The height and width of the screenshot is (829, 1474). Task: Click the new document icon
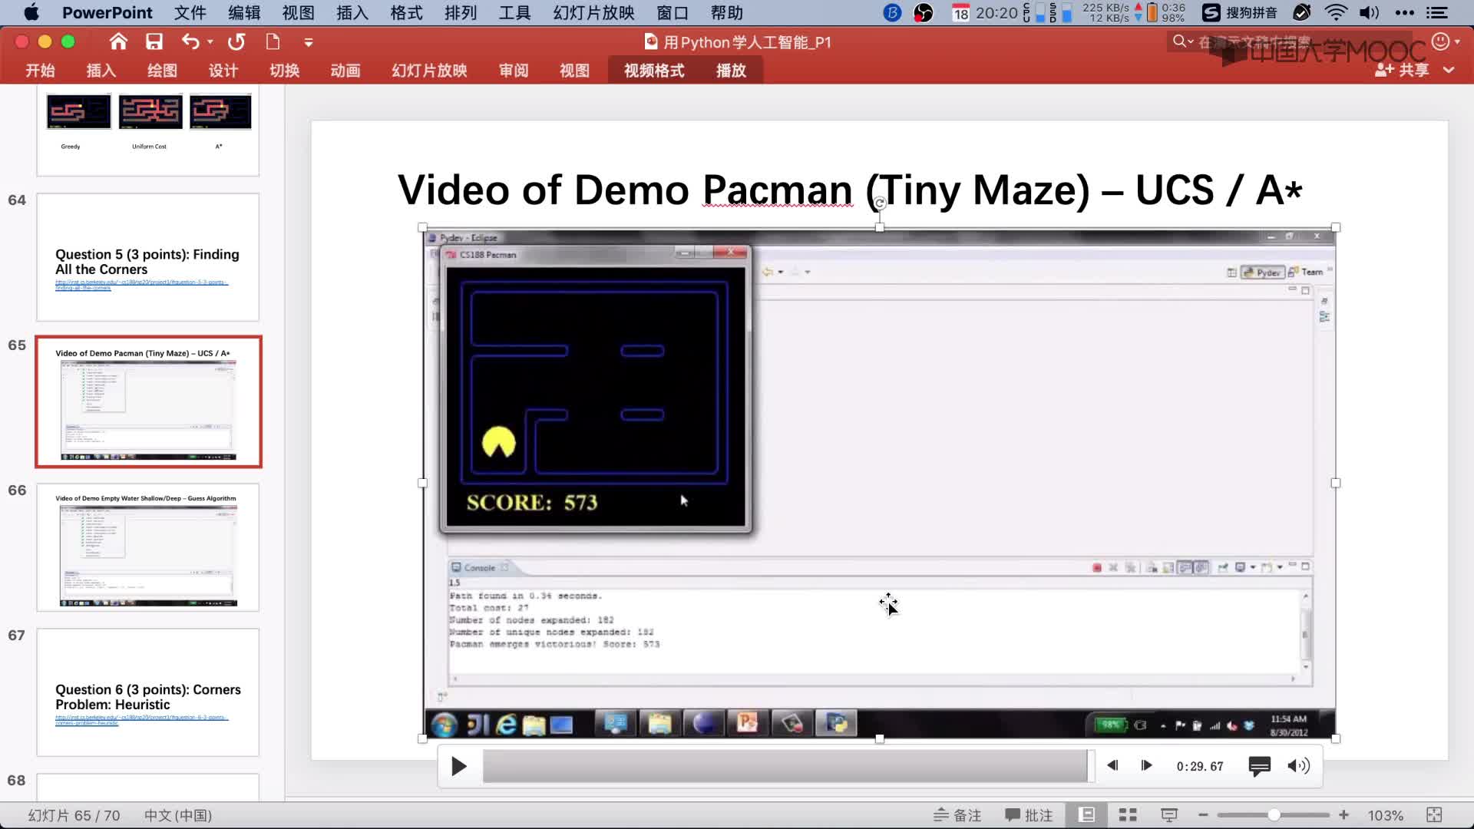tap(273, 41)
